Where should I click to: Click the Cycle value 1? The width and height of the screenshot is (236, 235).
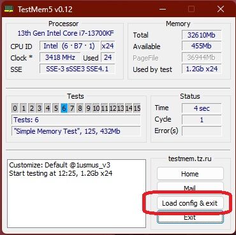point(202,120)
